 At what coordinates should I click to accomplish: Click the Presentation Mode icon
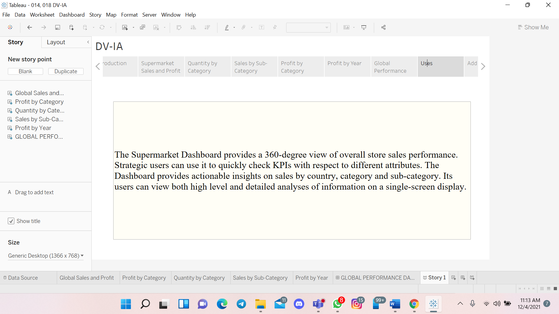pos(364,27)
